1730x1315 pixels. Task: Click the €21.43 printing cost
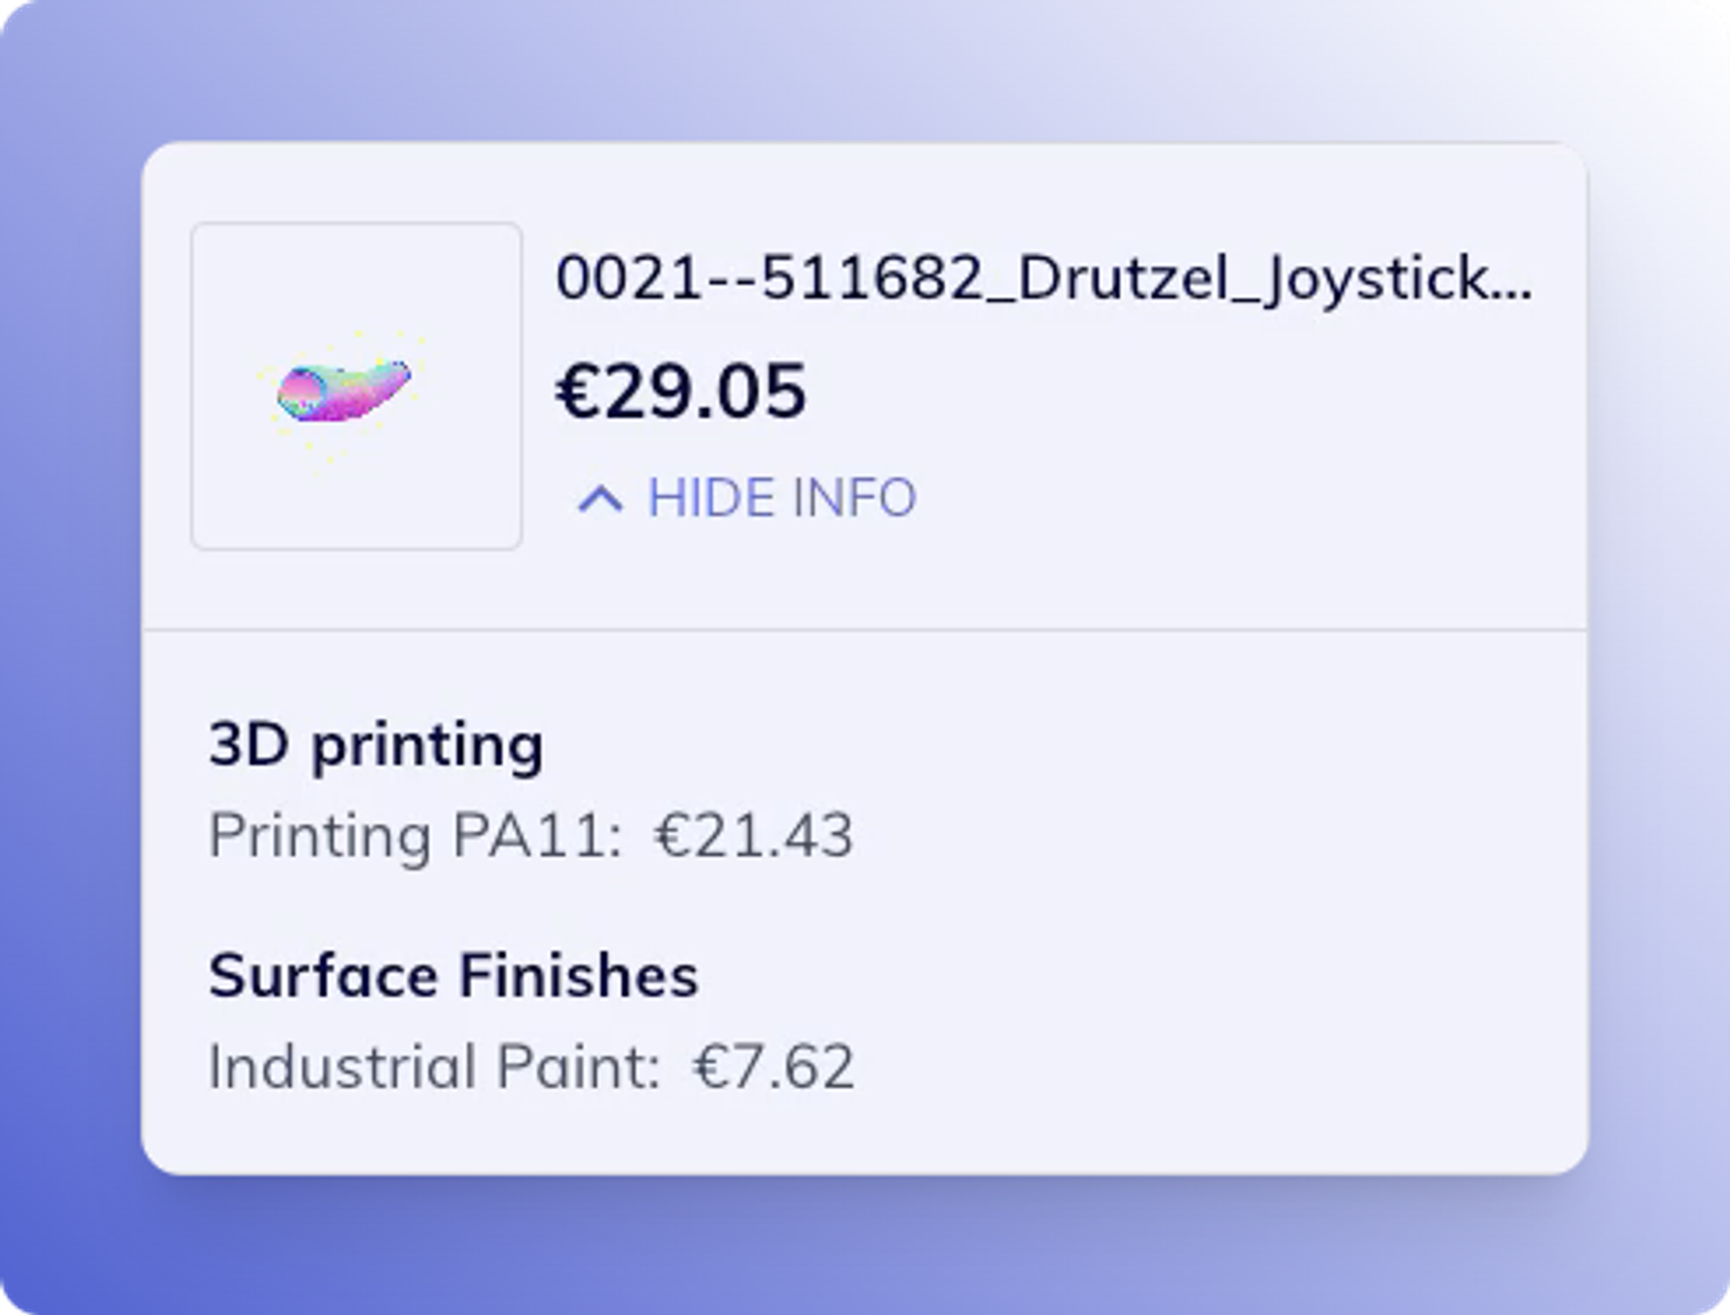tap(753, 836)
